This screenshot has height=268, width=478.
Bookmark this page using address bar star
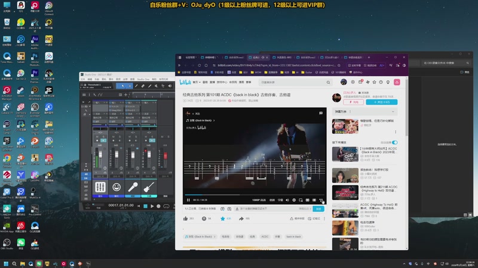[339, 66]
